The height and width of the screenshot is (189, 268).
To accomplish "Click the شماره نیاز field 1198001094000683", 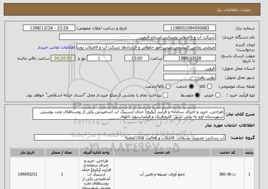I will tap(189, 28).
